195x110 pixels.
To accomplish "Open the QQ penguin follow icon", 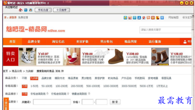I will (31, 10).
